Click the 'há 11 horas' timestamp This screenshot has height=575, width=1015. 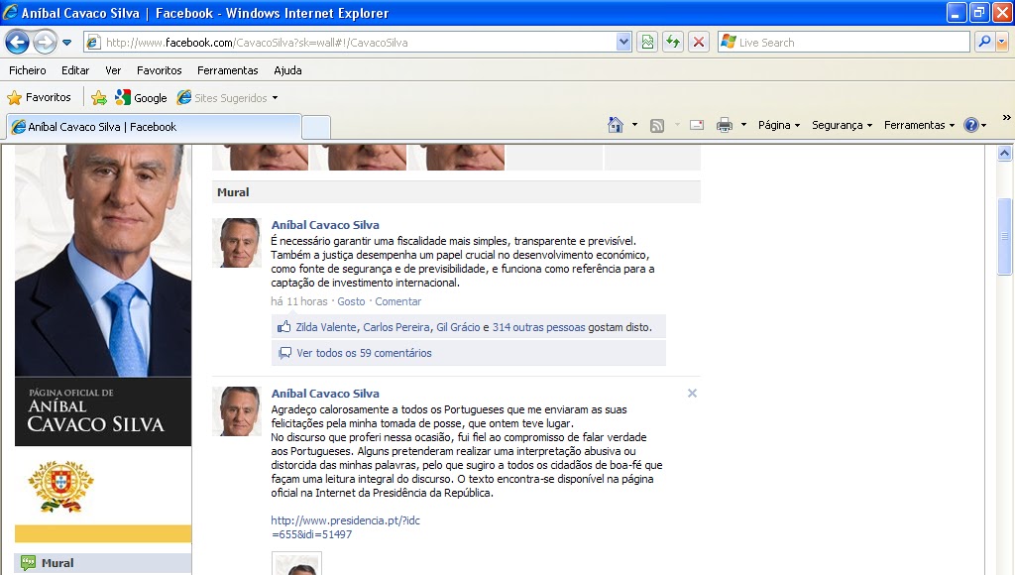(x=299, y=301)
